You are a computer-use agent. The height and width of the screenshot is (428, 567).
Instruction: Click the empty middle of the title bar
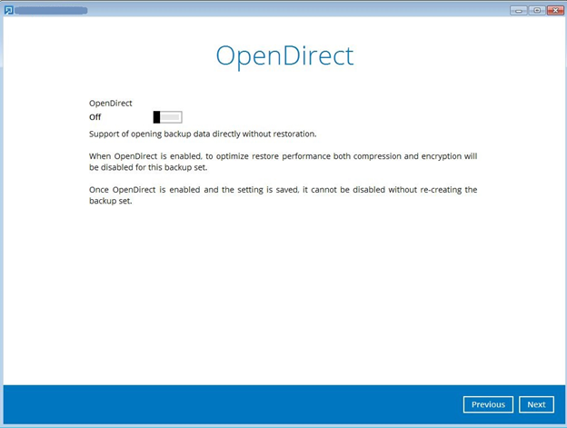coord(291,10)
